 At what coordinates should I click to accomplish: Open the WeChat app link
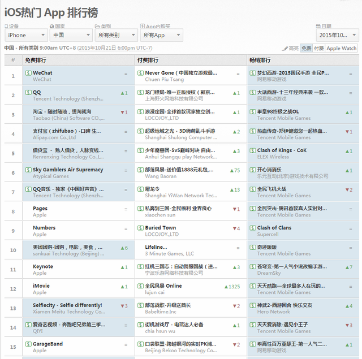coord(42,73)
